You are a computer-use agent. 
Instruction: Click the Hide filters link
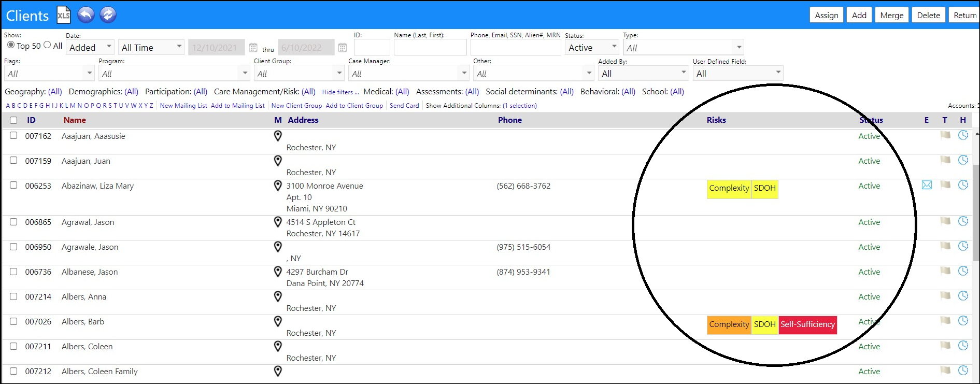340,92
